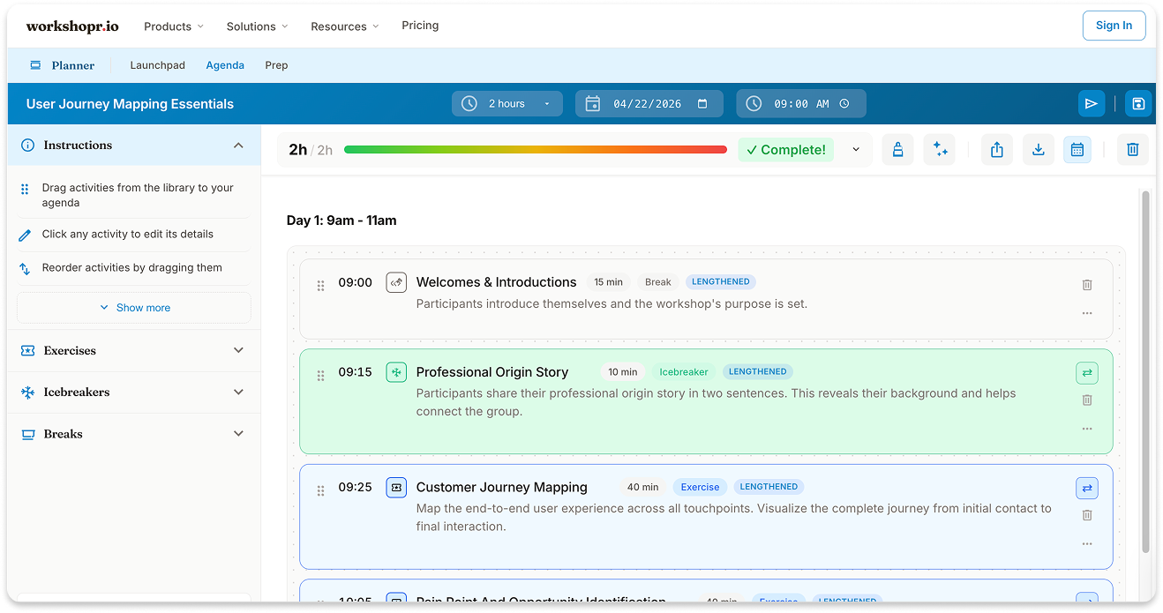Screen dimensions: 1163x613
Task: Collapse the Instructions panel
Action: point(238,146)
